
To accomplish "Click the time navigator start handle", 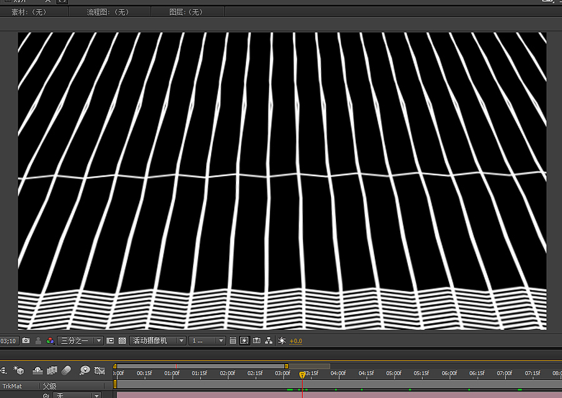I will pos(115,366).
